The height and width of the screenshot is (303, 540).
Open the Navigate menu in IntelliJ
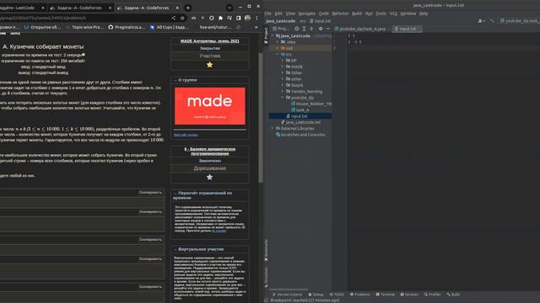point(306,13)
